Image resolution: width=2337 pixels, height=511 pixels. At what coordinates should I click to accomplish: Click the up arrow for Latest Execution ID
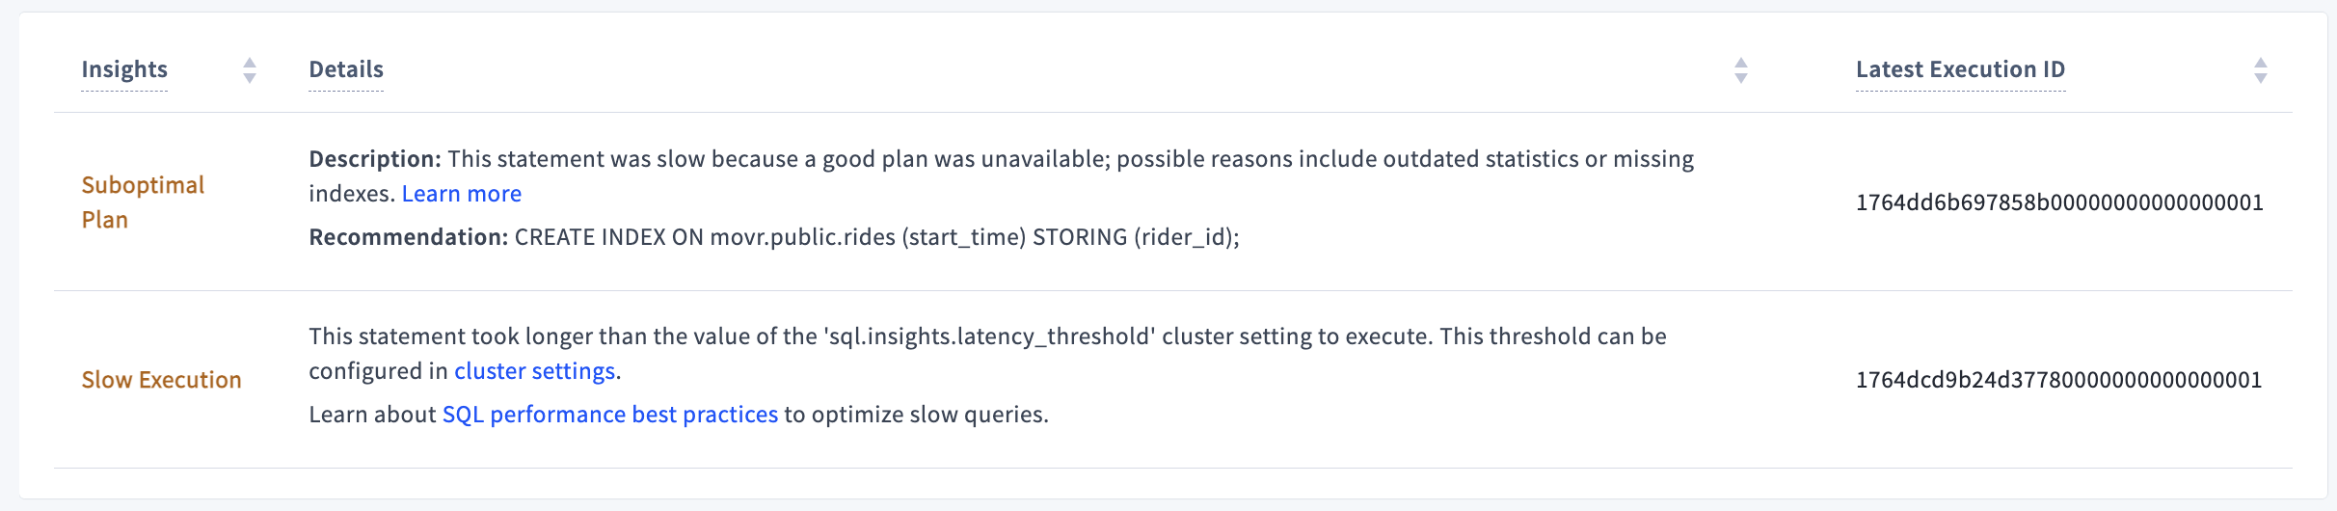[2261, 64]
